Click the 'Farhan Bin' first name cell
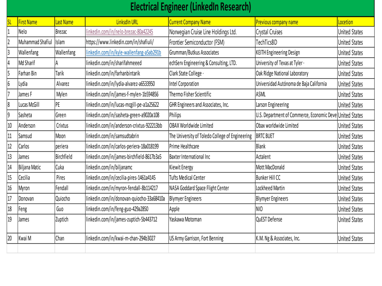382x286 pixels. coord(36,74)
